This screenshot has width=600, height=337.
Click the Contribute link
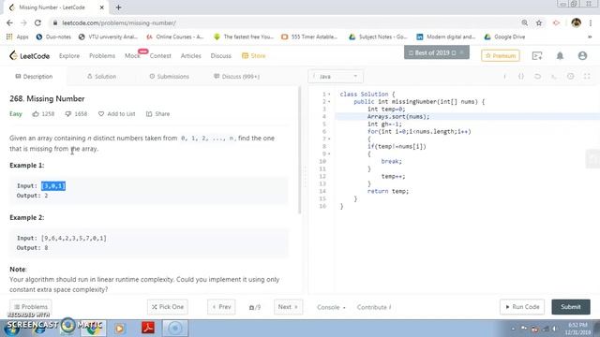click(374, 307)
